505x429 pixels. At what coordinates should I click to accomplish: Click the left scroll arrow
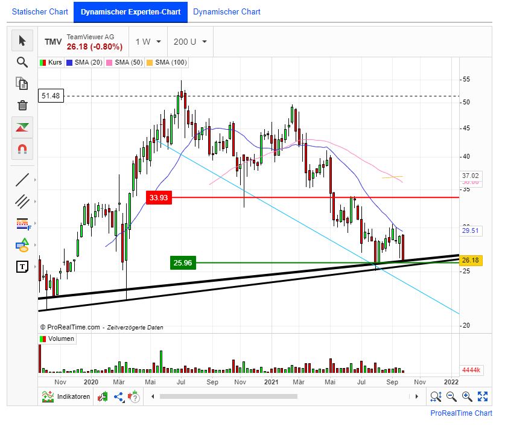(x=153, y=396)
